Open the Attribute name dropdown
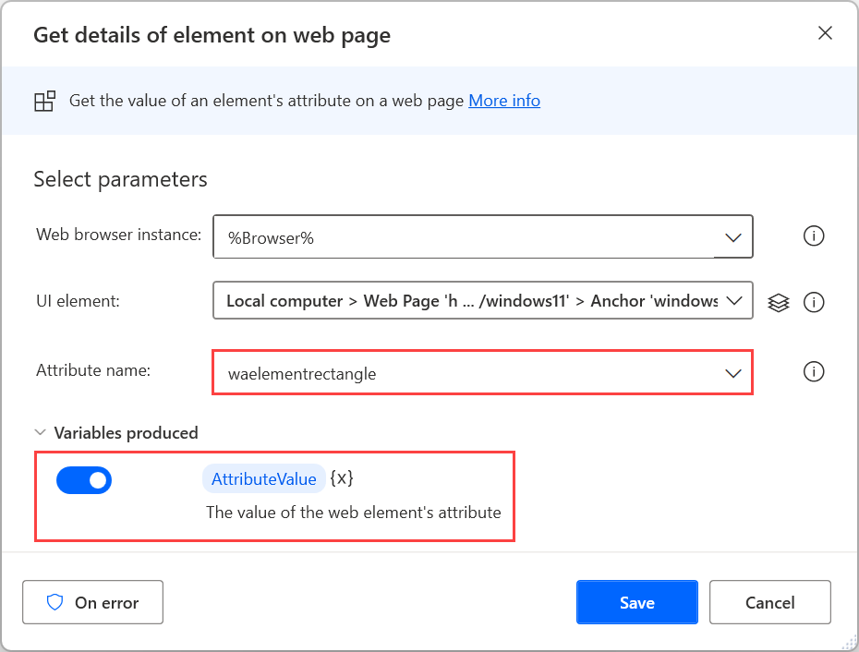859x652 pixels. pyautogui.click(x=733, y=371)
